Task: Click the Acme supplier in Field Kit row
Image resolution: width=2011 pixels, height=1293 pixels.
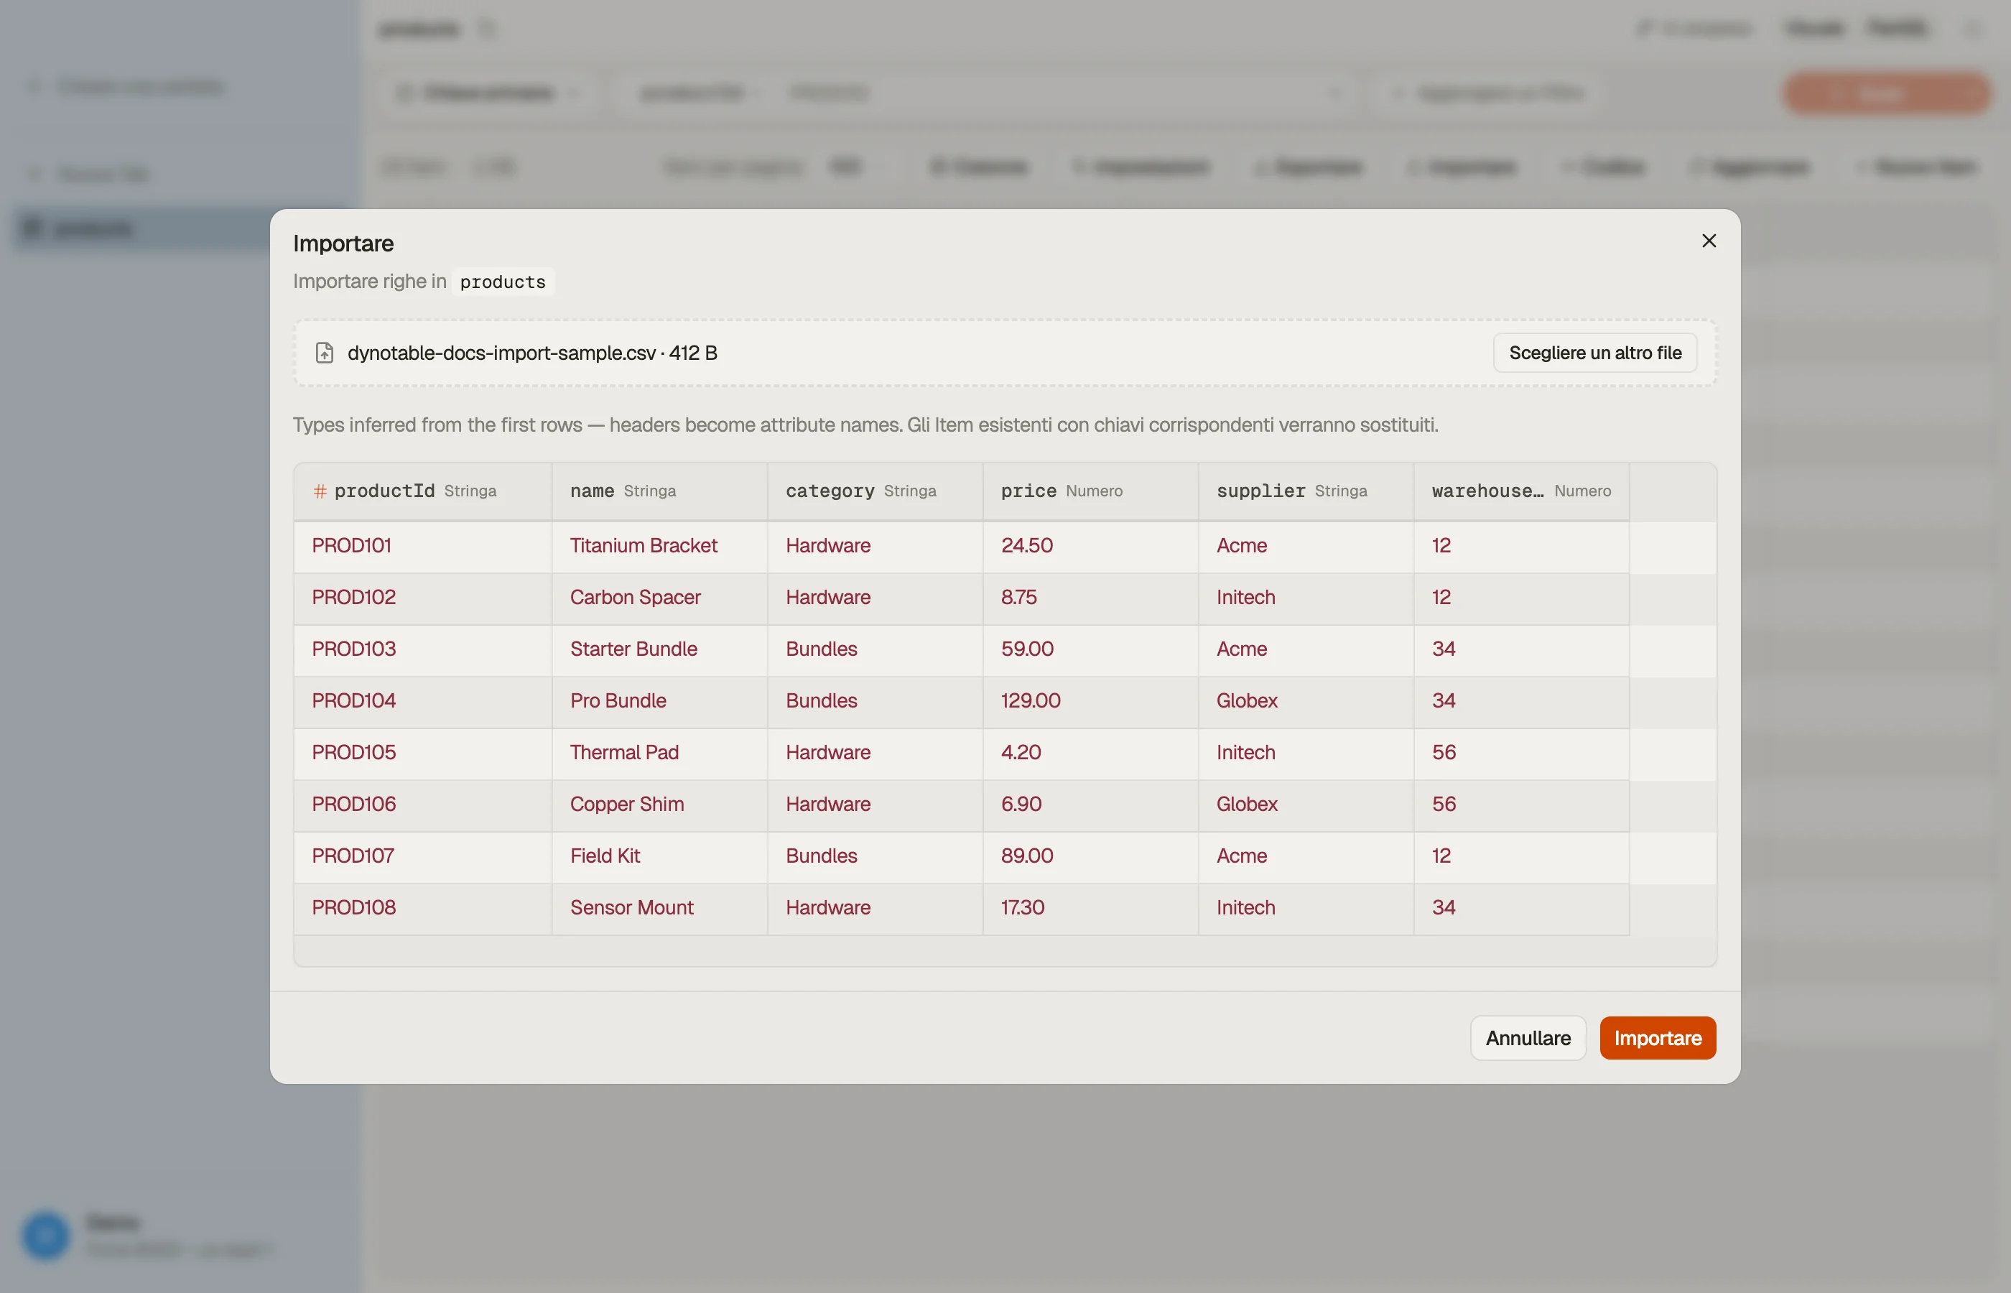Action: 1305,856
